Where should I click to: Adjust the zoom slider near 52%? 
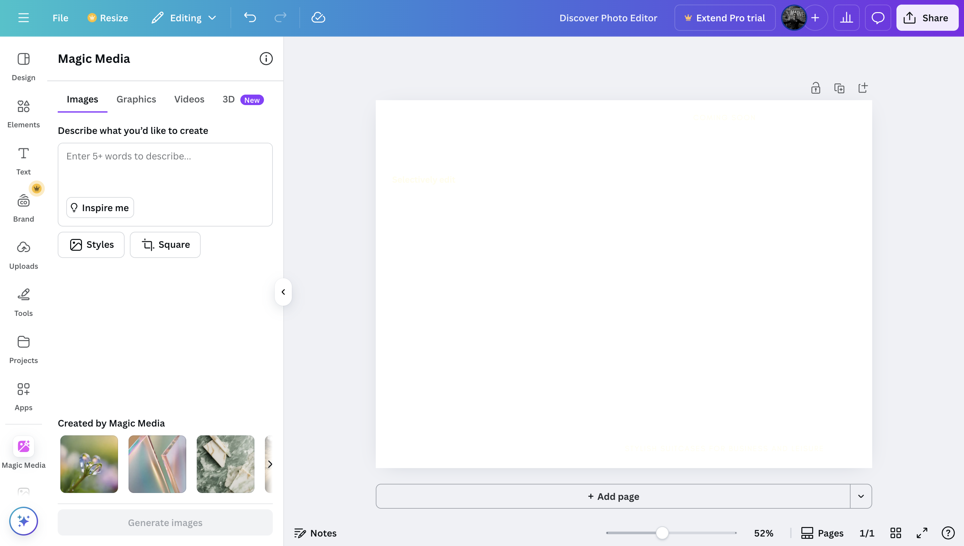(662, 533)
